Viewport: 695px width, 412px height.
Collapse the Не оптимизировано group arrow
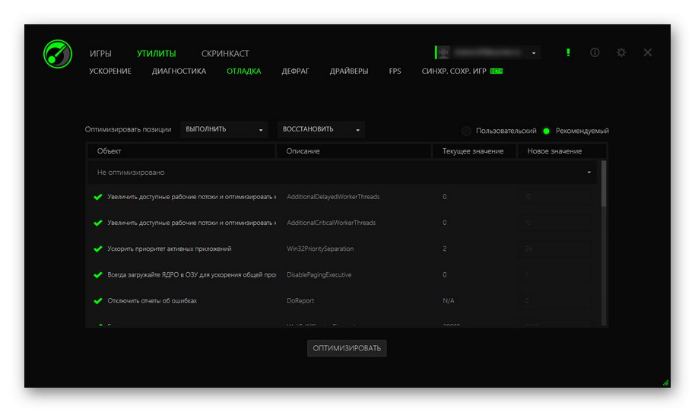589,173
